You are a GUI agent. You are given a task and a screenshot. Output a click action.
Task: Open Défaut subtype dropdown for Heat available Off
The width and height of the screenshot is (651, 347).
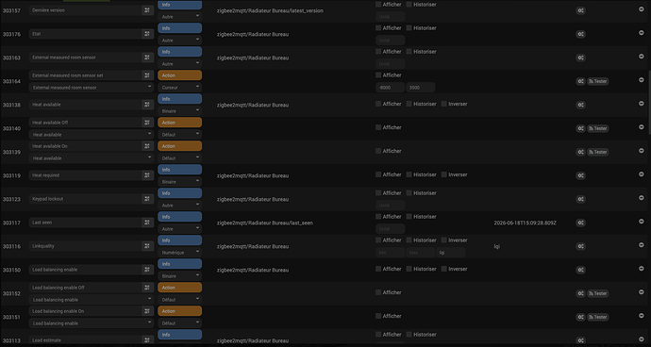click(x=180, y=135)
